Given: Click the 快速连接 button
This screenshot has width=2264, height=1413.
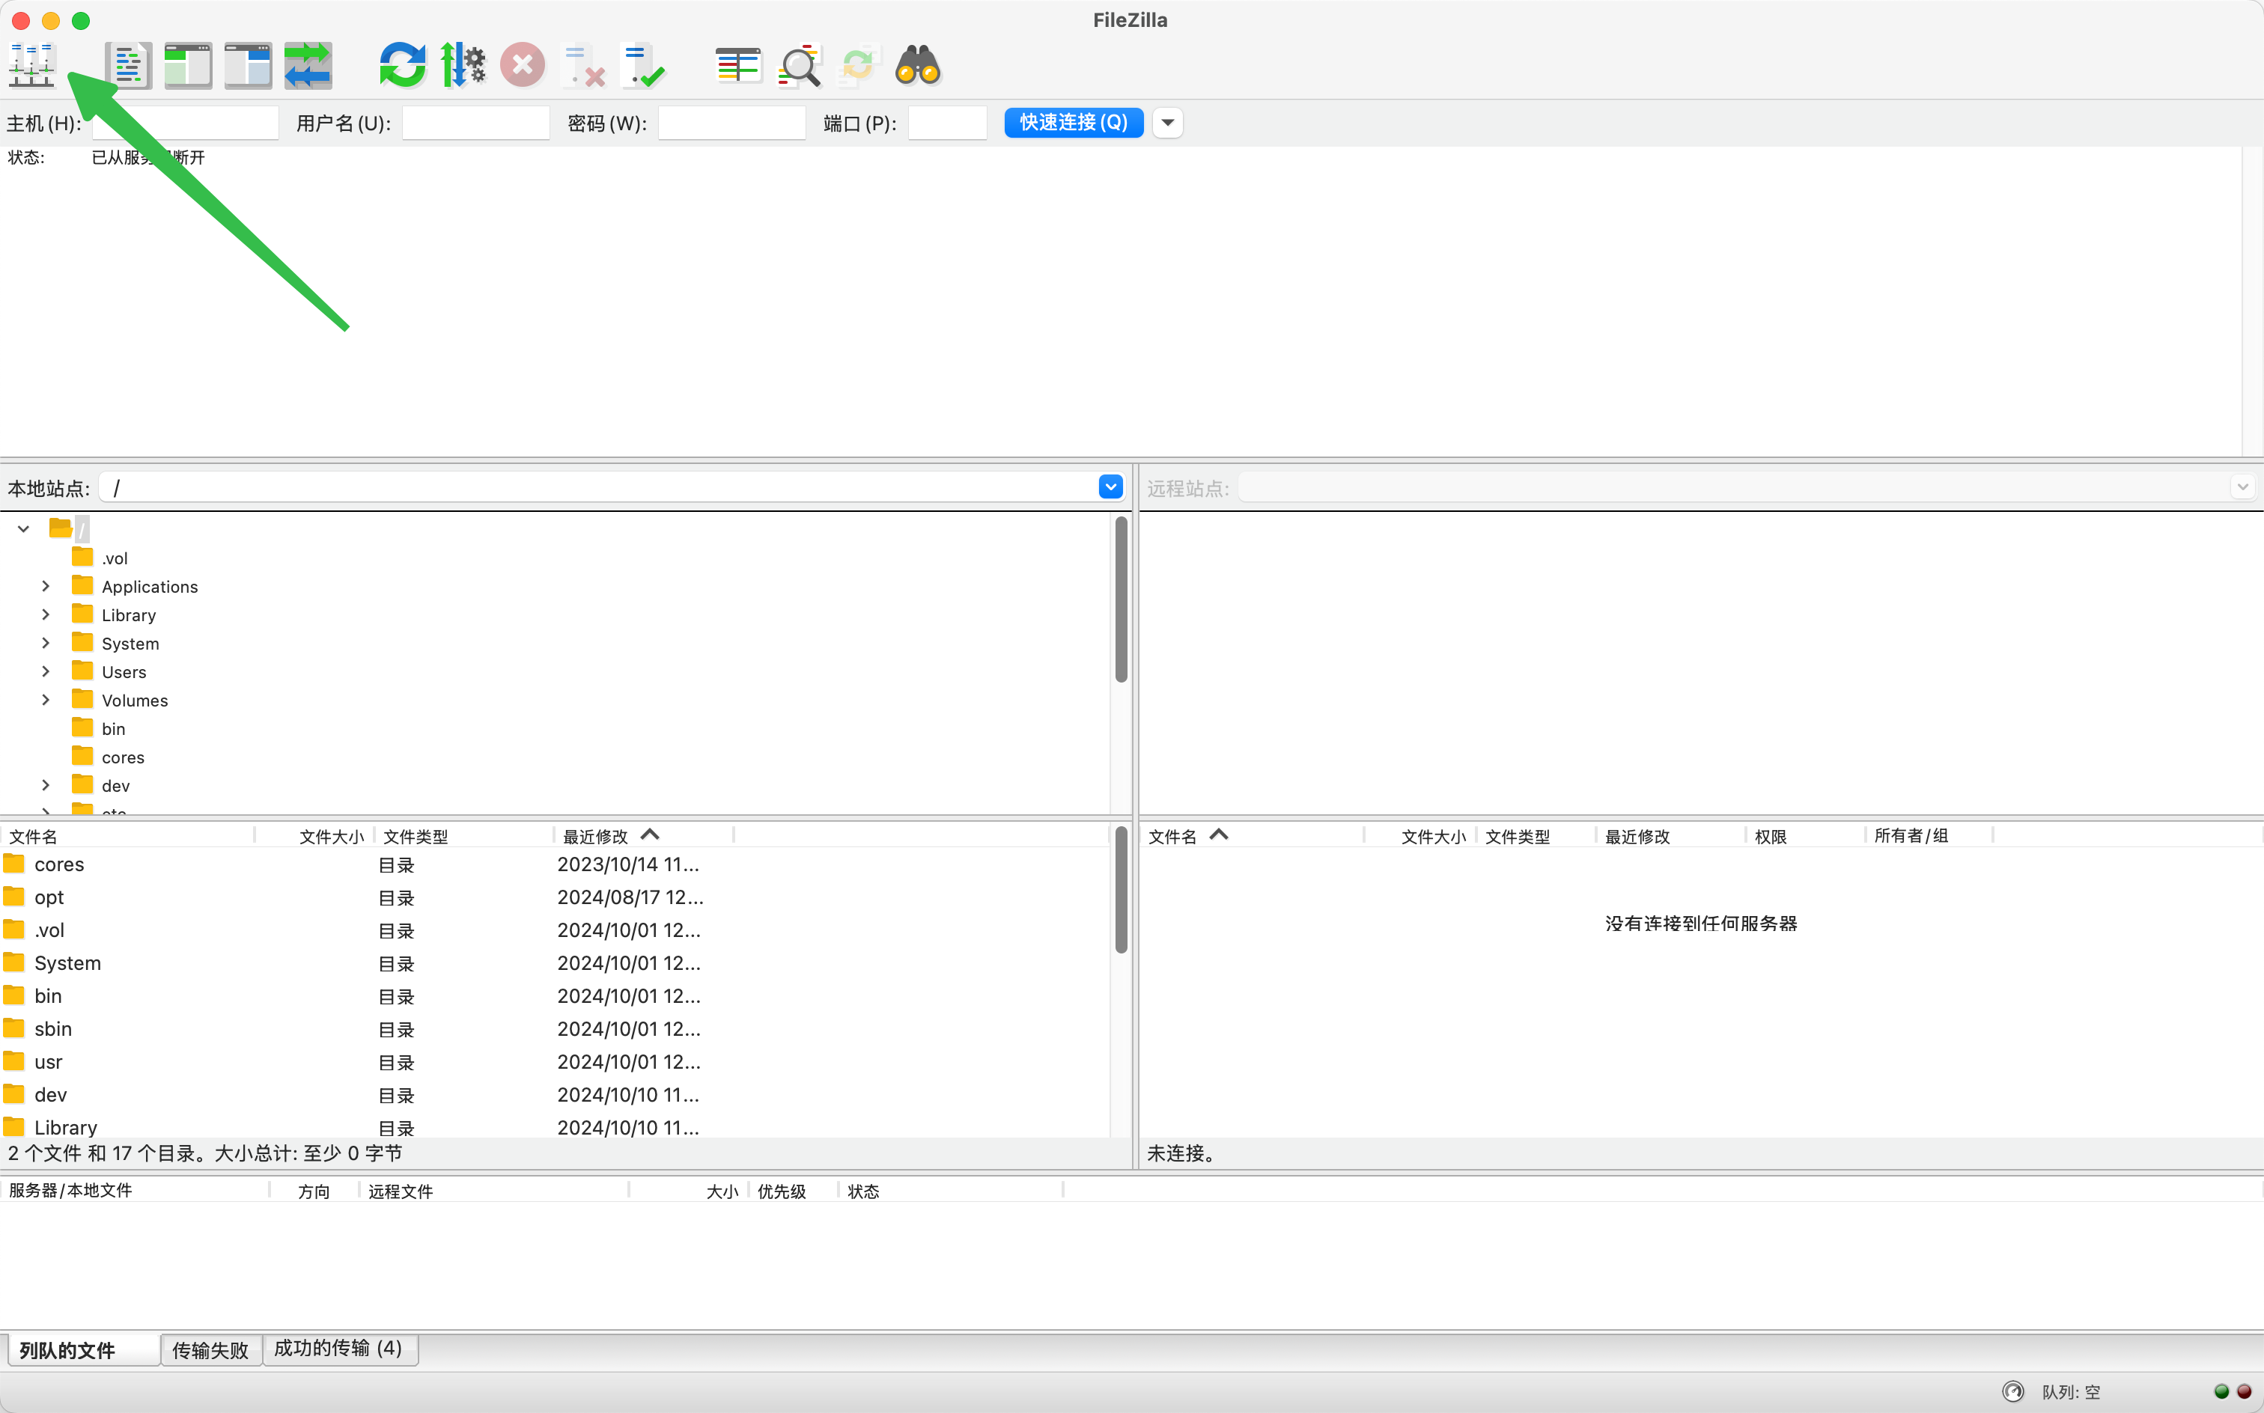Looking at the screenshot, I should point(1073,122).
